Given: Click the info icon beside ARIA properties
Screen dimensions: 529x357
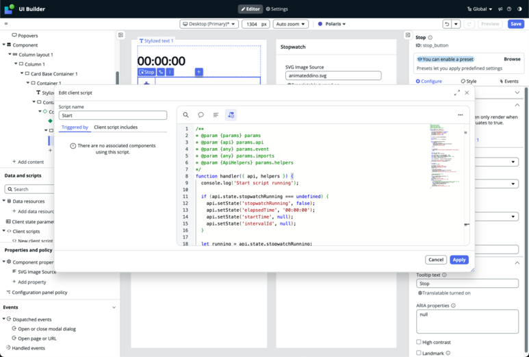Looking at the screenshot, I should click(x=454, y=306).
